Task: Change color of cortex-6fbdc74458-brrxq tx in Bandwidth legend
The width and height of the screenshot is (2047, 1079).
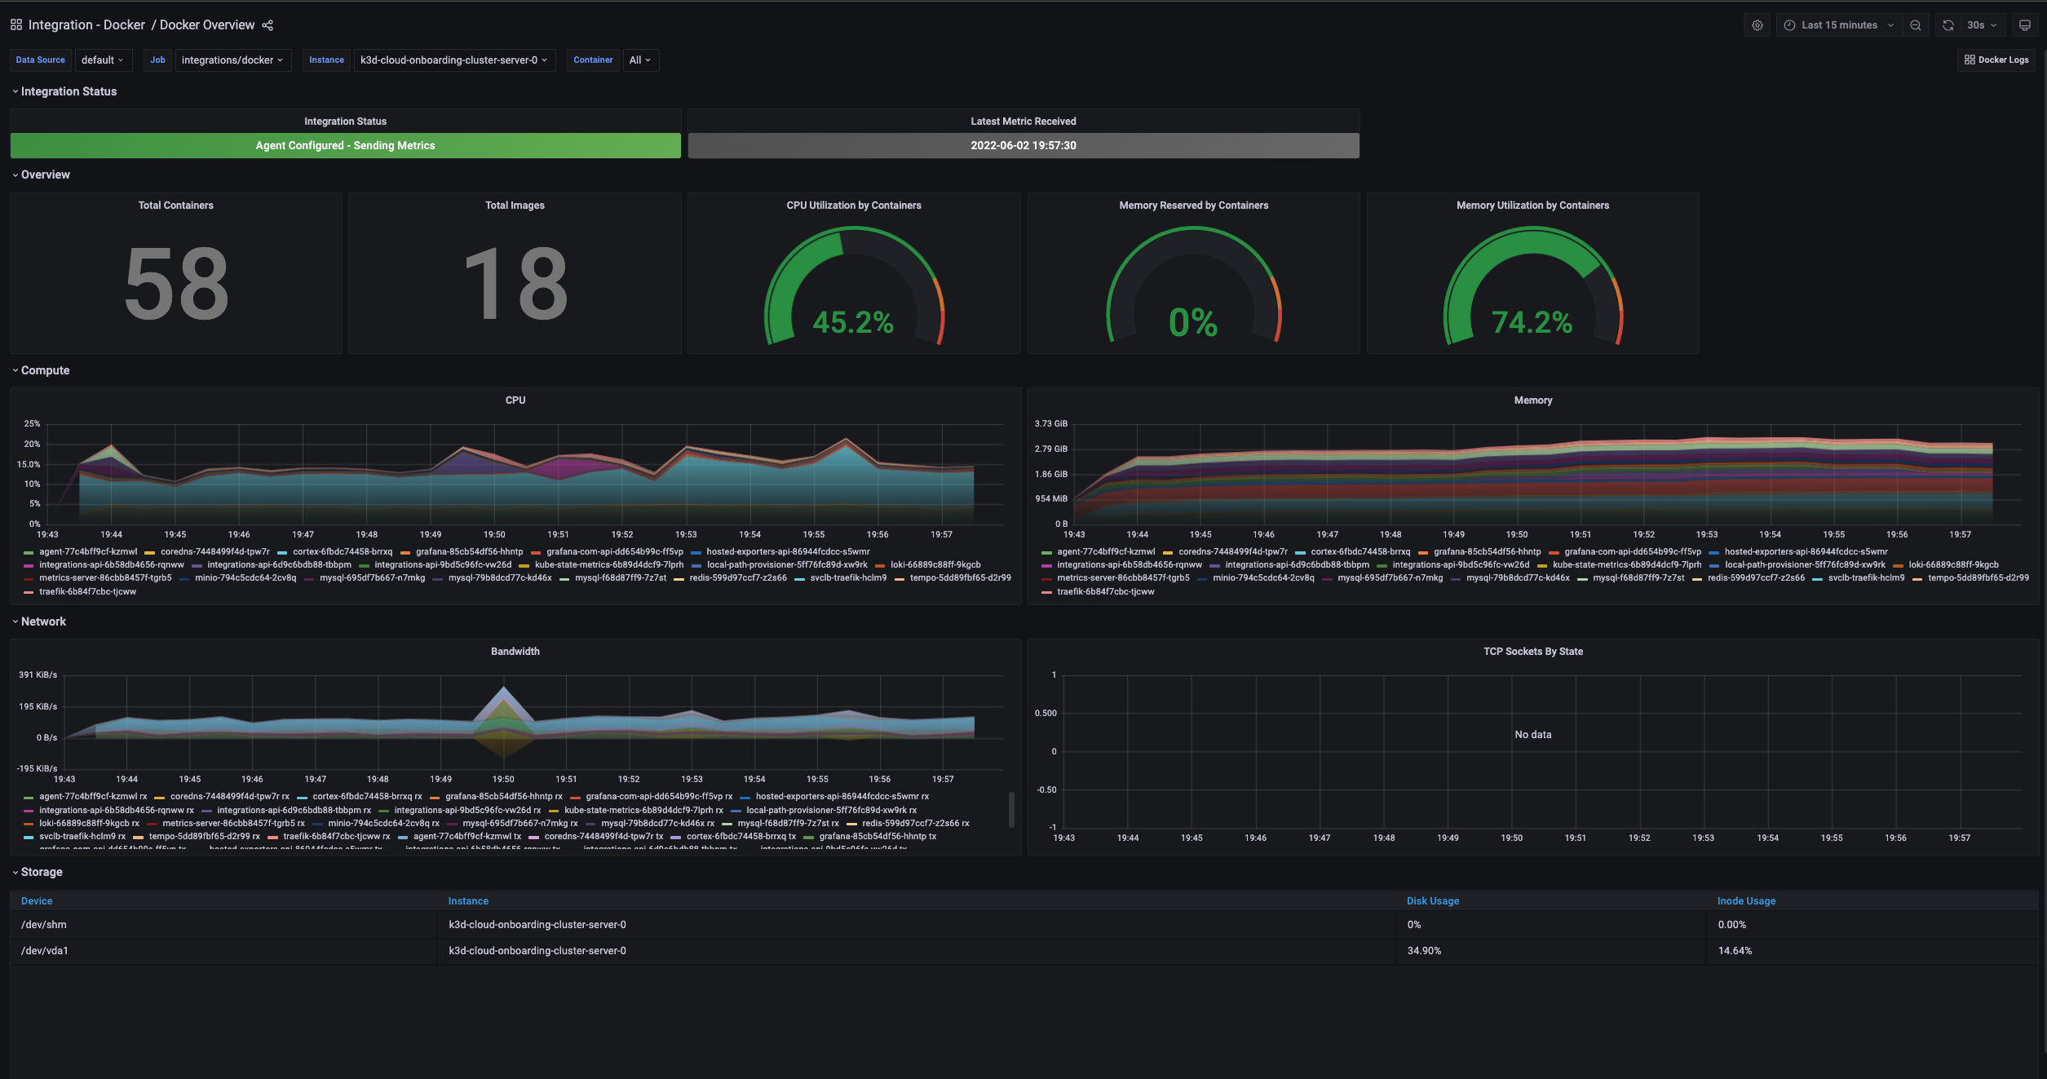Action: click(675, 837)
